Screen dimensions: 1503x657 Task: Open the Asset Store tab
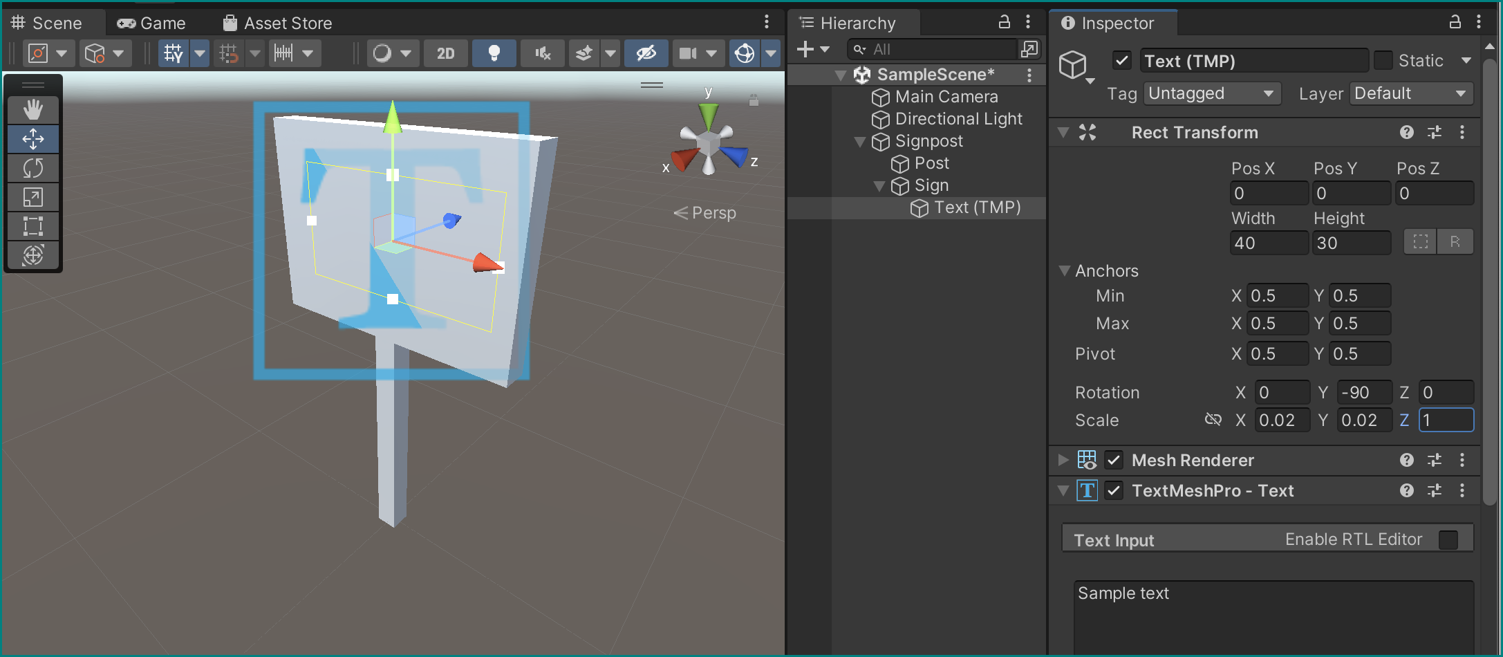coord(278,23)
